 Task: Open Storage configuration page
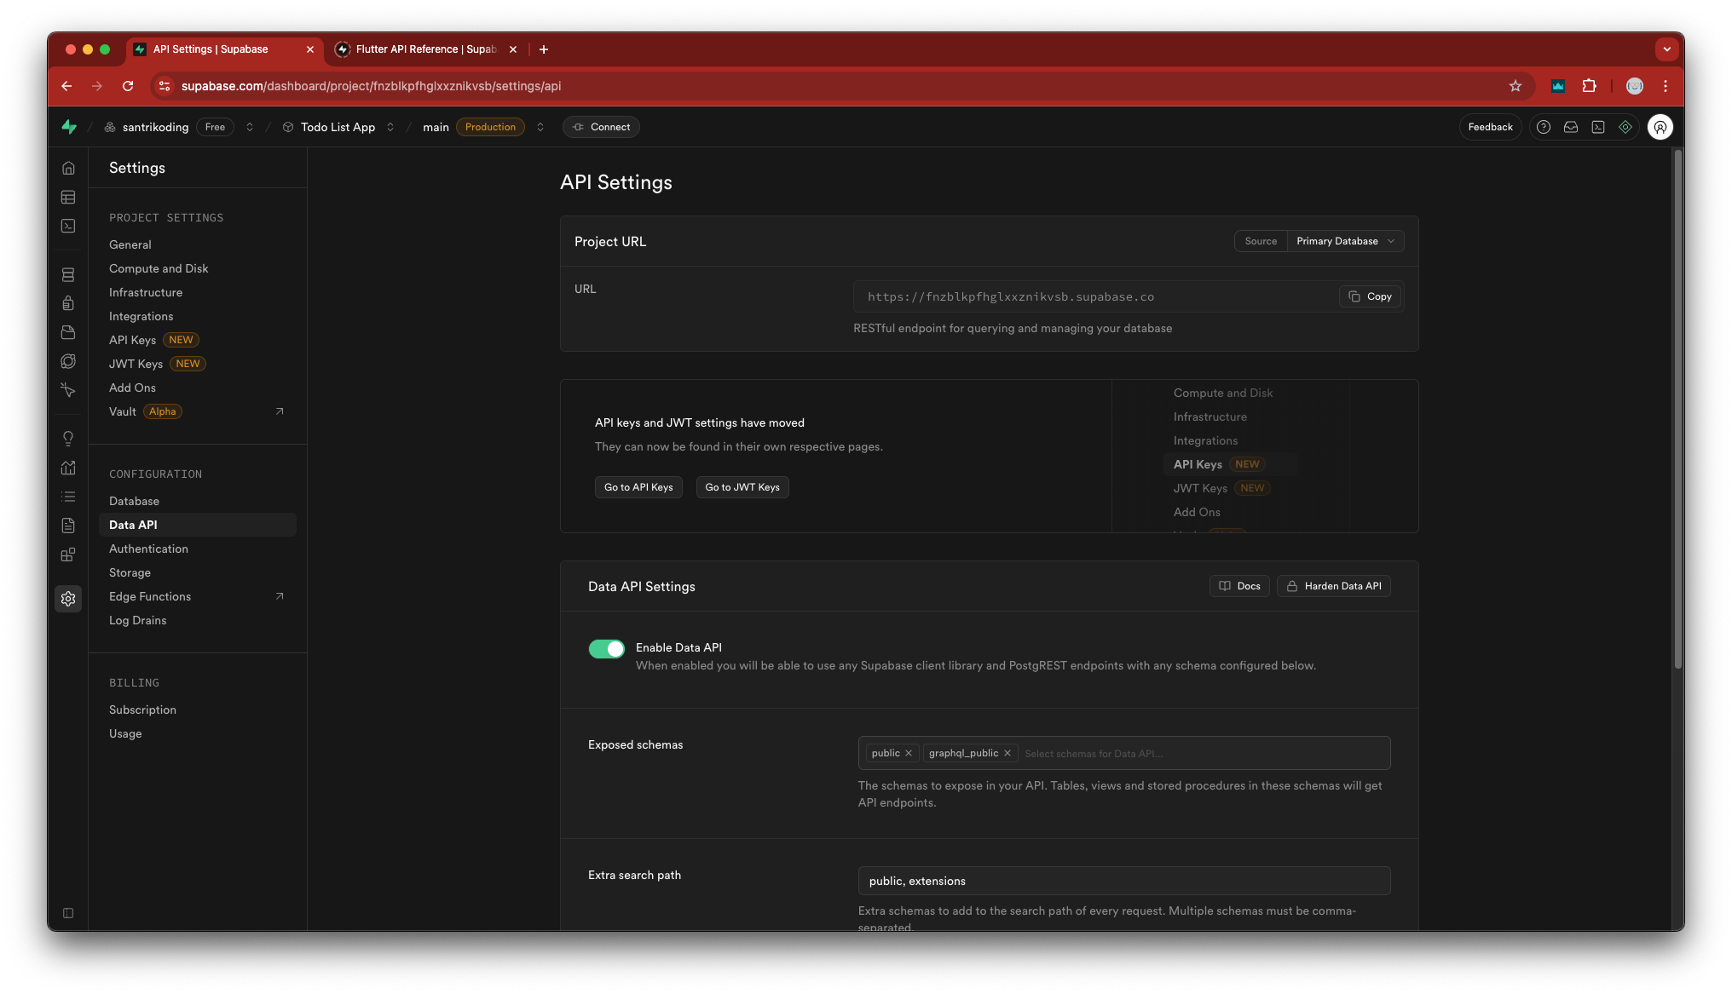pos(130,572)
